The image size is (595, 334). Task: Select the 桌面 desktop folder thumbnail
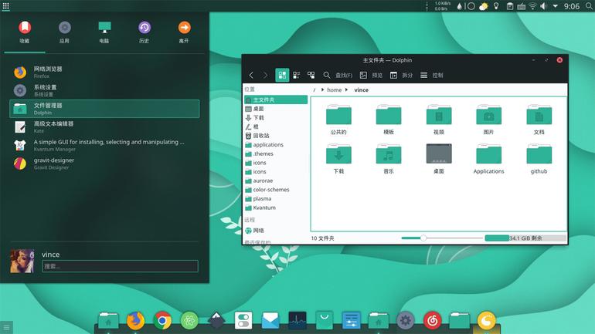point(439,154)
